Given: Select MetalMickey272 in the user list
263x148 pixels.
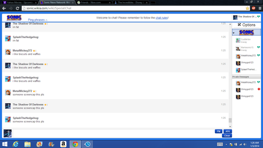Looking at the screenshot, I should click(x=247, y=56).
